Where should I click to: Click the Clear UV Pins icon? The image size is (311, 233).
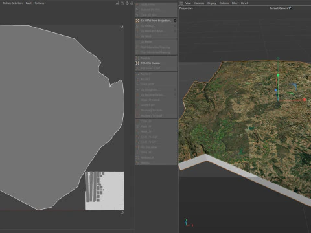pos(137,15)
